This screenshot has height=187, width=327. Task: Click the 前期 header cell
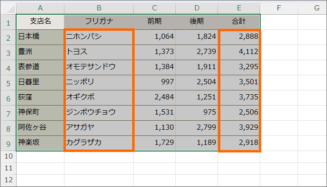click(x=154, y=22)
